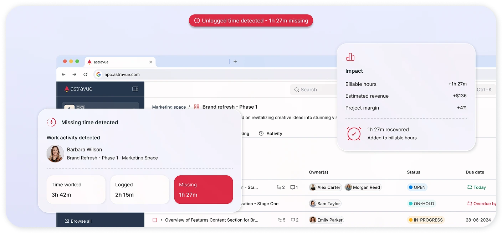Click the Impact bar chart icon
Viewport: 502px width, 233px height.
pos(350,57)
